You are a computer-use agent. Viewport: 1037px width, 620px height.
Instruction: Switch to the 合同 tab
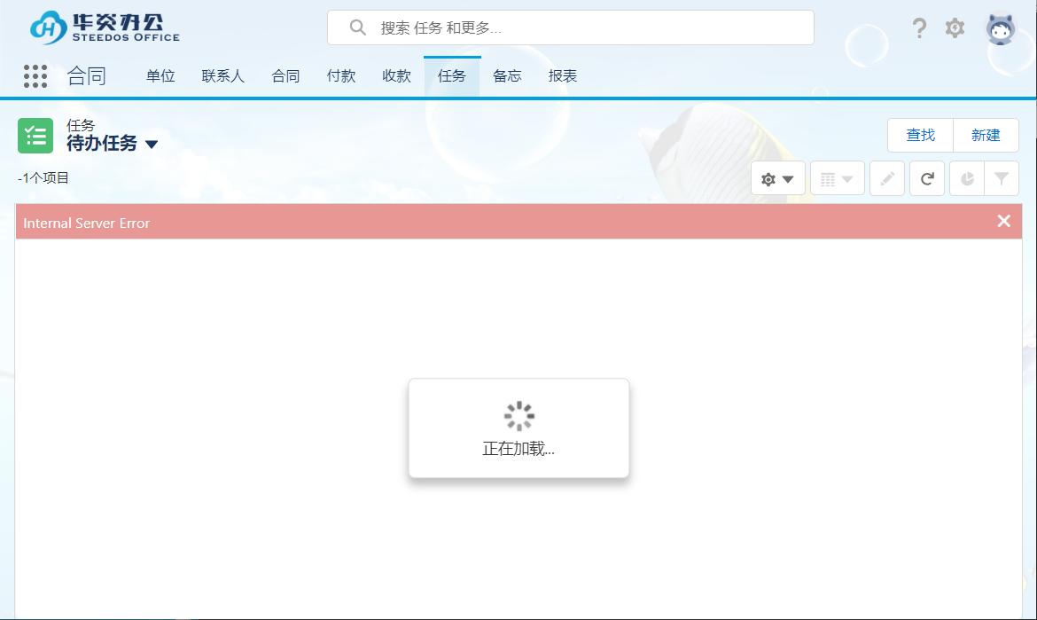tap(285, 76)
